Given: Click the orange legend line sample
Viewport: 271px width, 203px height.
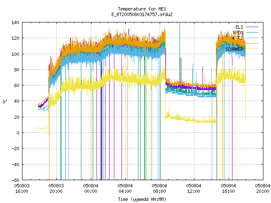Looking at the screenshot, I should click(x=252, y=43).
